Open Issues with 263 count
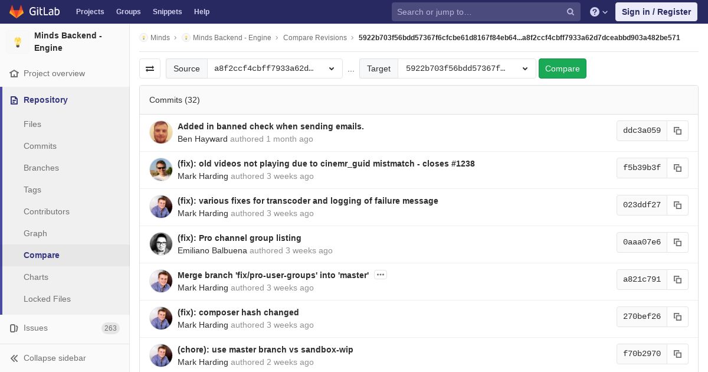708x372 pixels. tap(65, 328)
